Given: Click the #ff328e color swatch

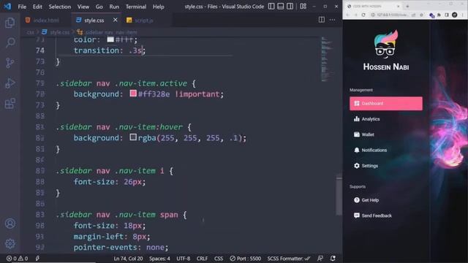Looking at the screenshot, I should tap(133, 94).
